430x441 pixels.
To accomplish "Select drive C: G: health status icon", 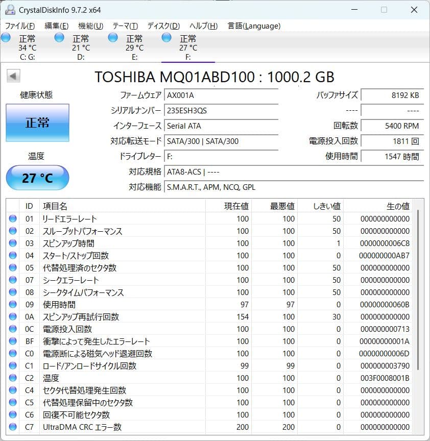I will tap(6, 37).
